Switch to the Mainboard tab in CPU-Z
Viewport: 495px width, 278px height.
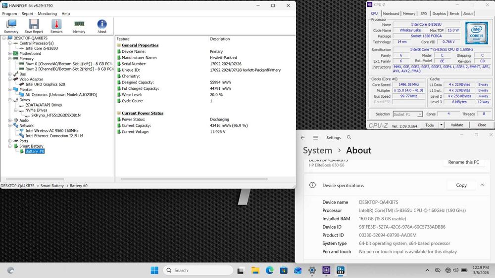(391, 14)
